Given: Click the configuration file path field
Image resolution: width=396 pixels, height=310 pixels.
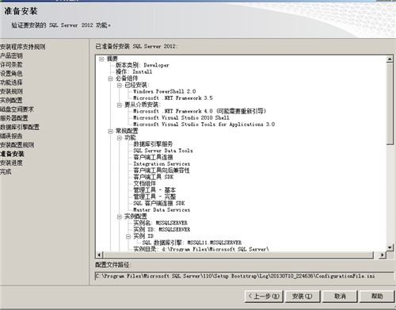Looking at the screenshot, I should [244, 276].
